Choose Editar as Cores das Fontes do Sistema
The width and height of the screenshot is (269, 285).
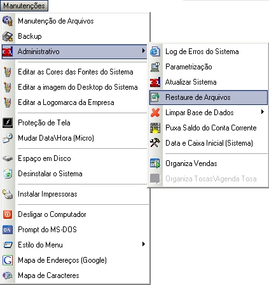(x=75, y=72)
